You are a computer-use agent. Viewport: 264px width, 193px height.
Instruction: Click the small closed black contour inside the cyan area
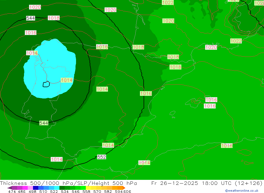(46, 84)
